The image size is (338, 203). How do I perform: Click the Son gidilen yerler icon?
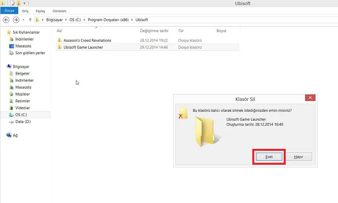coord(11,53)
